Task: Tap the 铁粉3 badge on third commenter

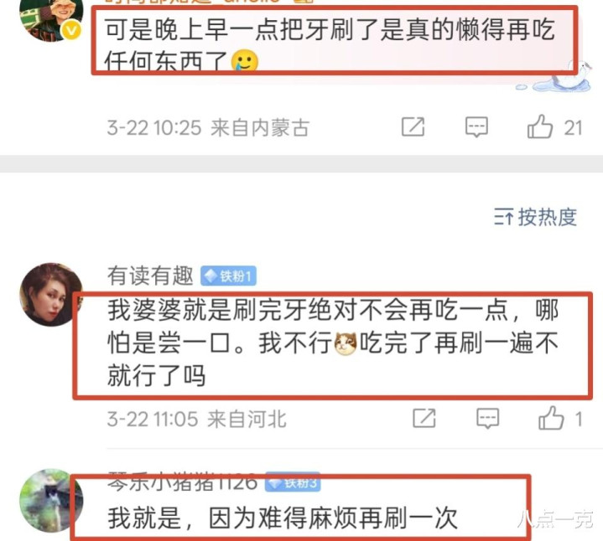Action: coord(293,482)
